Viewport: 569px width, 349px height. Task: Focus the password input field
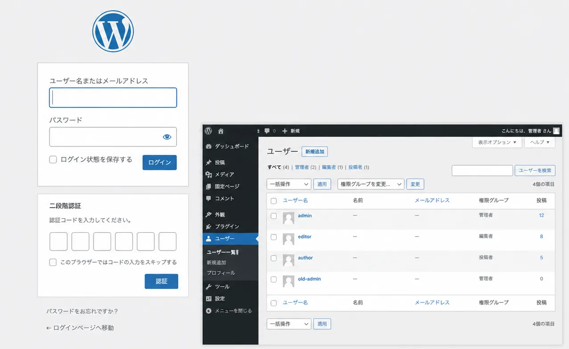click(x=113, y=137)
